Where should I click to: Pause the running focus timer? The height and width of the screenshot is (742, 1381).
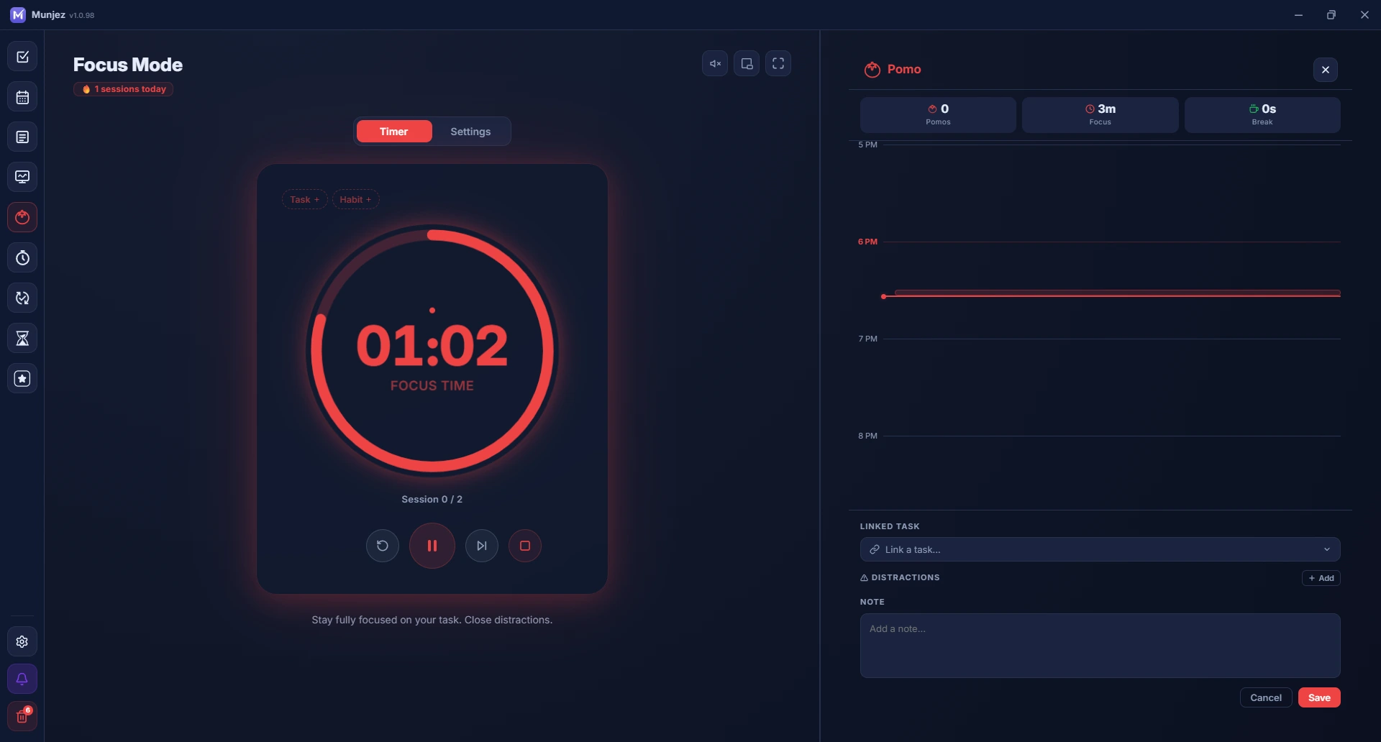(x=432, y=546)
